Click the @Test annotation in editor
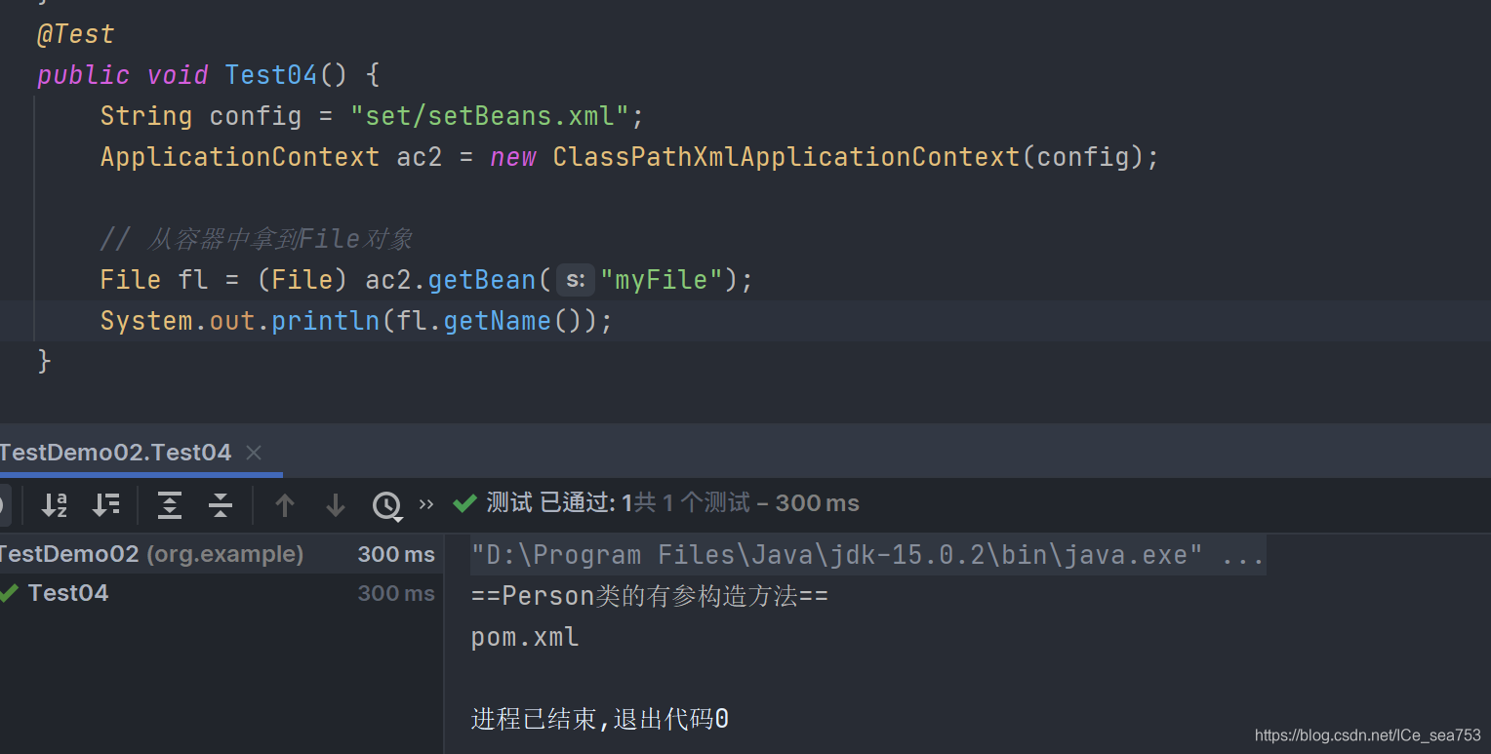The height and width of the screenshot is (754, 1491). 75,34
